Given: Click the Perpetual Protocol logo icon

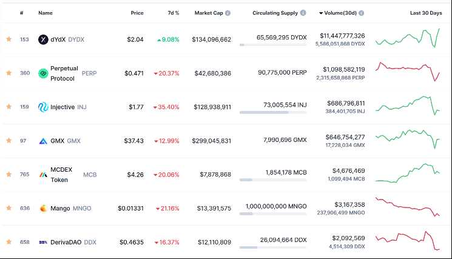Looking at the screenshot, I should pyautogui.click(x=43, y=73).
